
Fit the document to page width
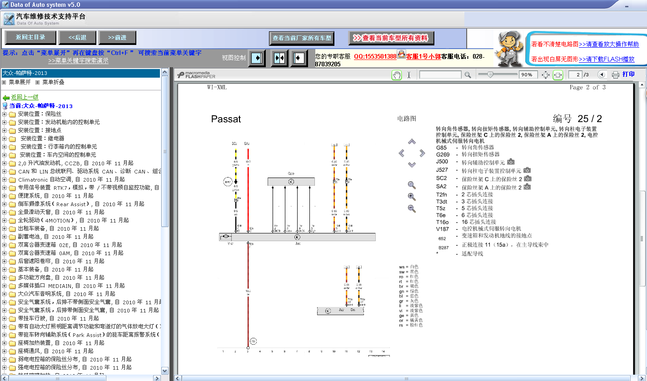(558, 75)
